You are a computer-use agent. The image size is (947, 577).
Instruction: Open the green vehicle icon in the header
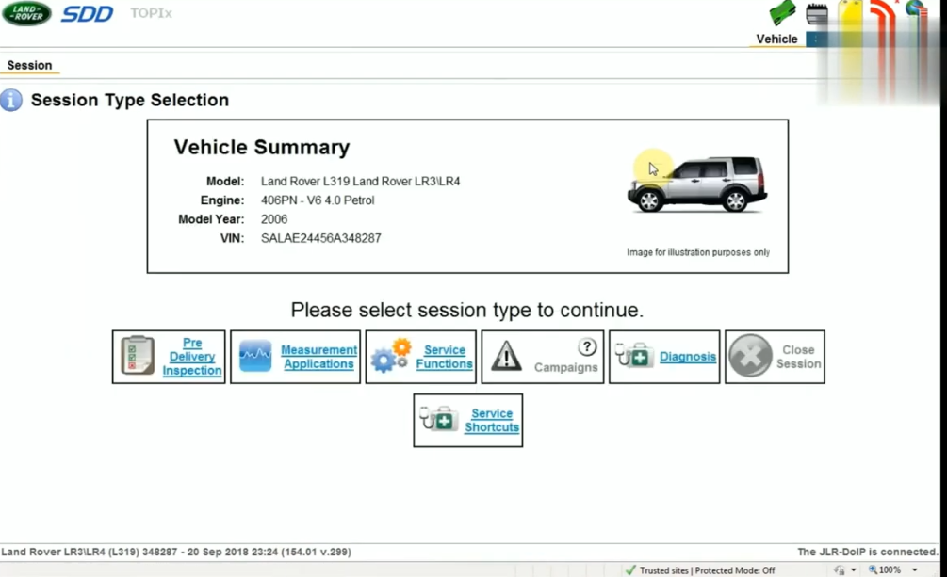pos(782,13)
